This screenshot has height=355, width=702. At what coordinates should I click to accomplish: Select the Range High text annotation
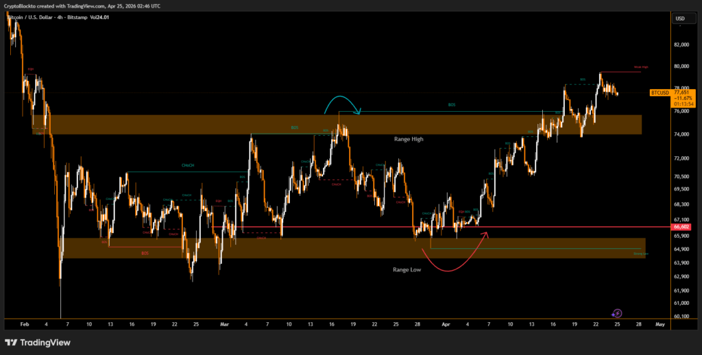(x=409, y=139)
